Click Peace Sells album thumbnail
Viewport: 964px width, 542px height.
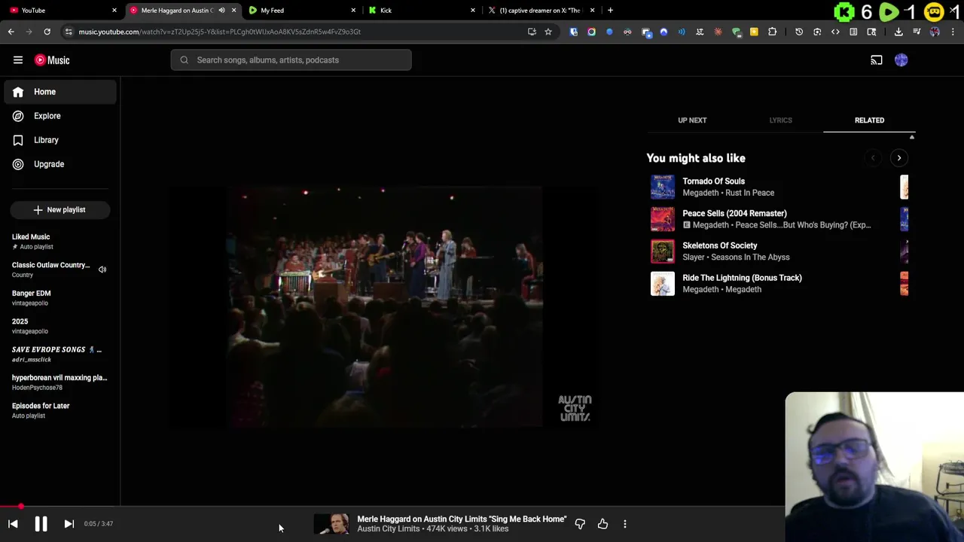coord(663,219)
